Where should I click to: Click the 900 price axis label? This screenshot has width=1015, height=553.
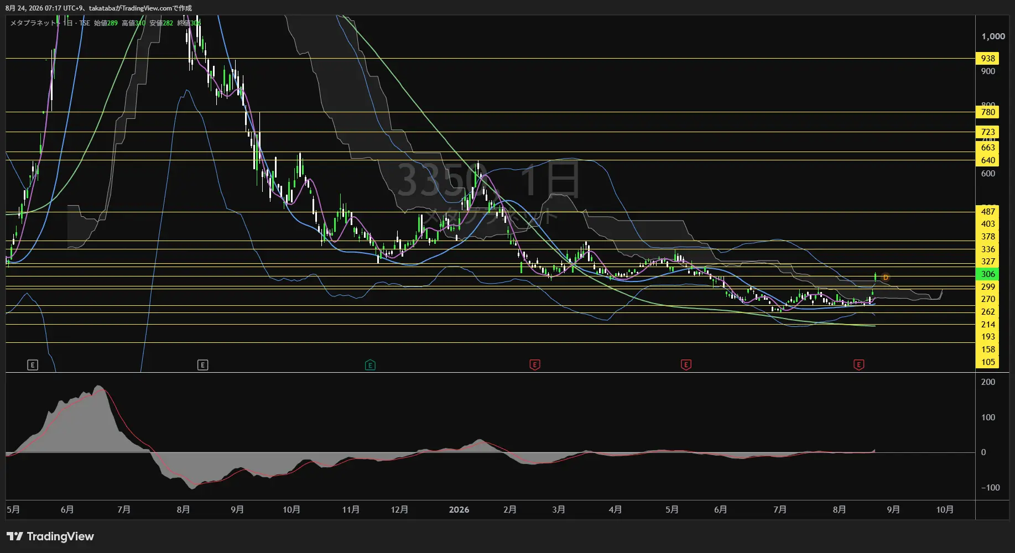tap(988, 71)
